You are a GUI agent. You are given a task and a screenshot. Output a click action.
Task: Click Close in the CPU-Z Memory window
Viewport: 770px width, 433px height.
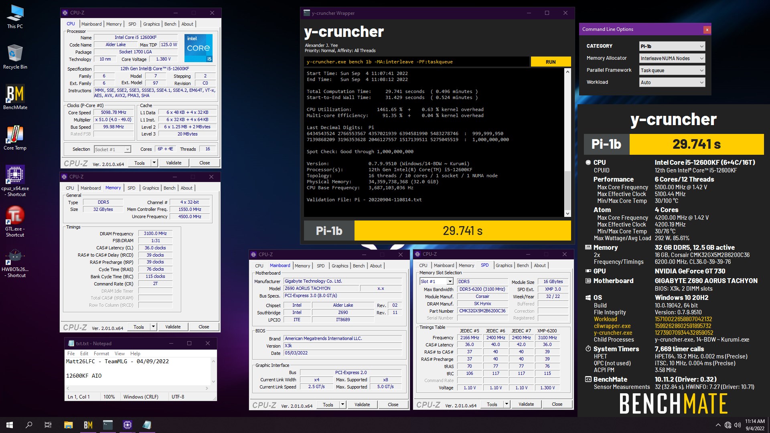point(204,327)
